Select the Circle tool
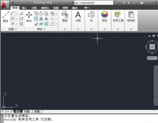This screenshot has width=158, height=123. [x=12, y=19]
